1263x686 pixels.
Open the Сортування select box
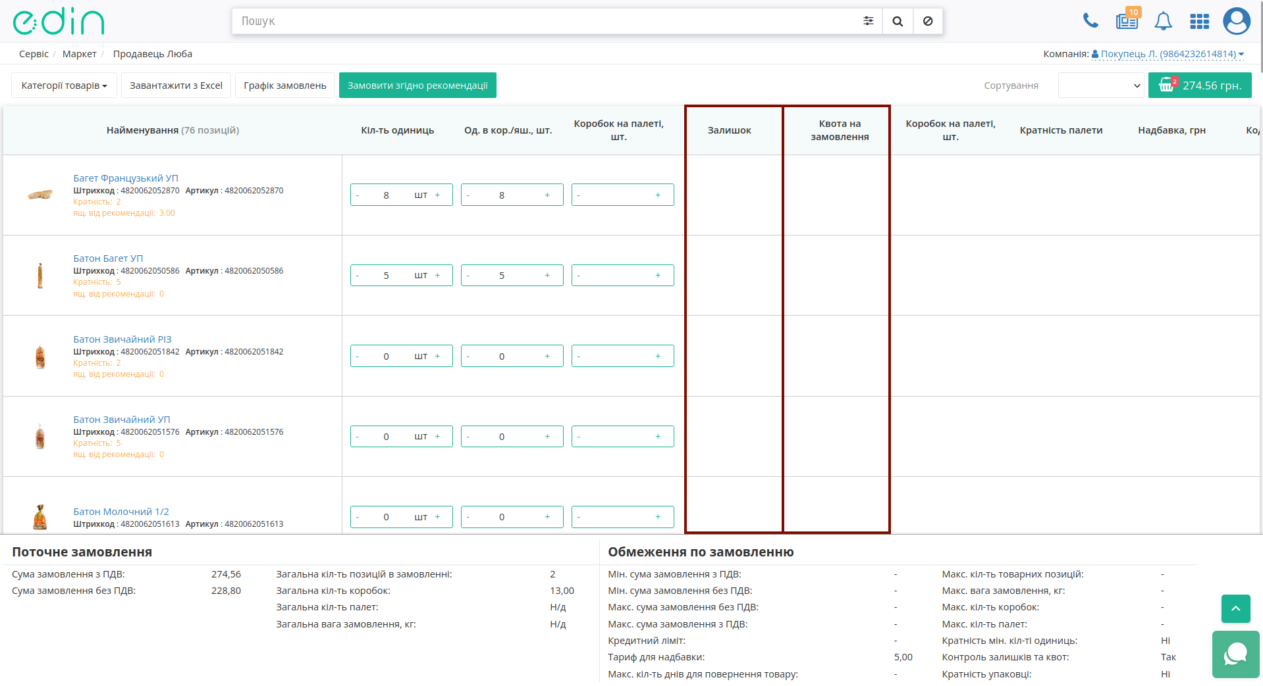1101,86
